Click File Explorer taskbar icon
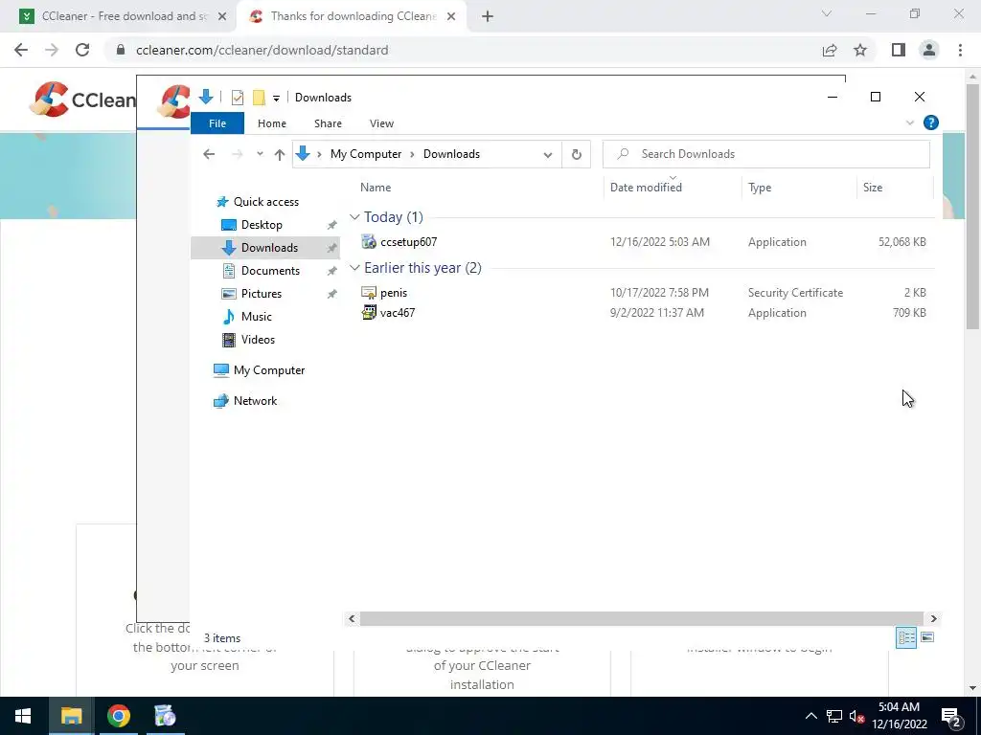This screenshot has width=981, height=735. tap(71, 716)
